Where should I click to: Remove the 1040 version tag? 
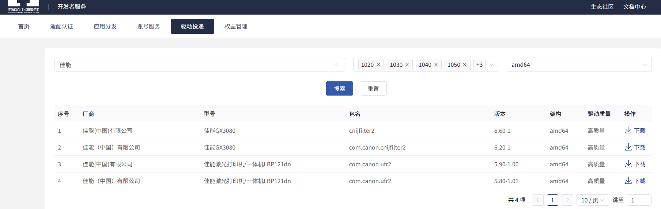pos(436,65)
